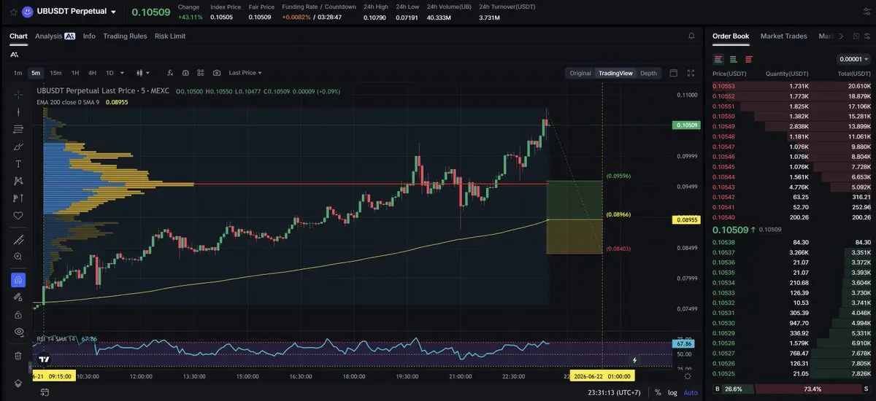This screenshot has width=876, height=401.
Task: Expand more timeframes dropdown arrow
Action: 122,73
